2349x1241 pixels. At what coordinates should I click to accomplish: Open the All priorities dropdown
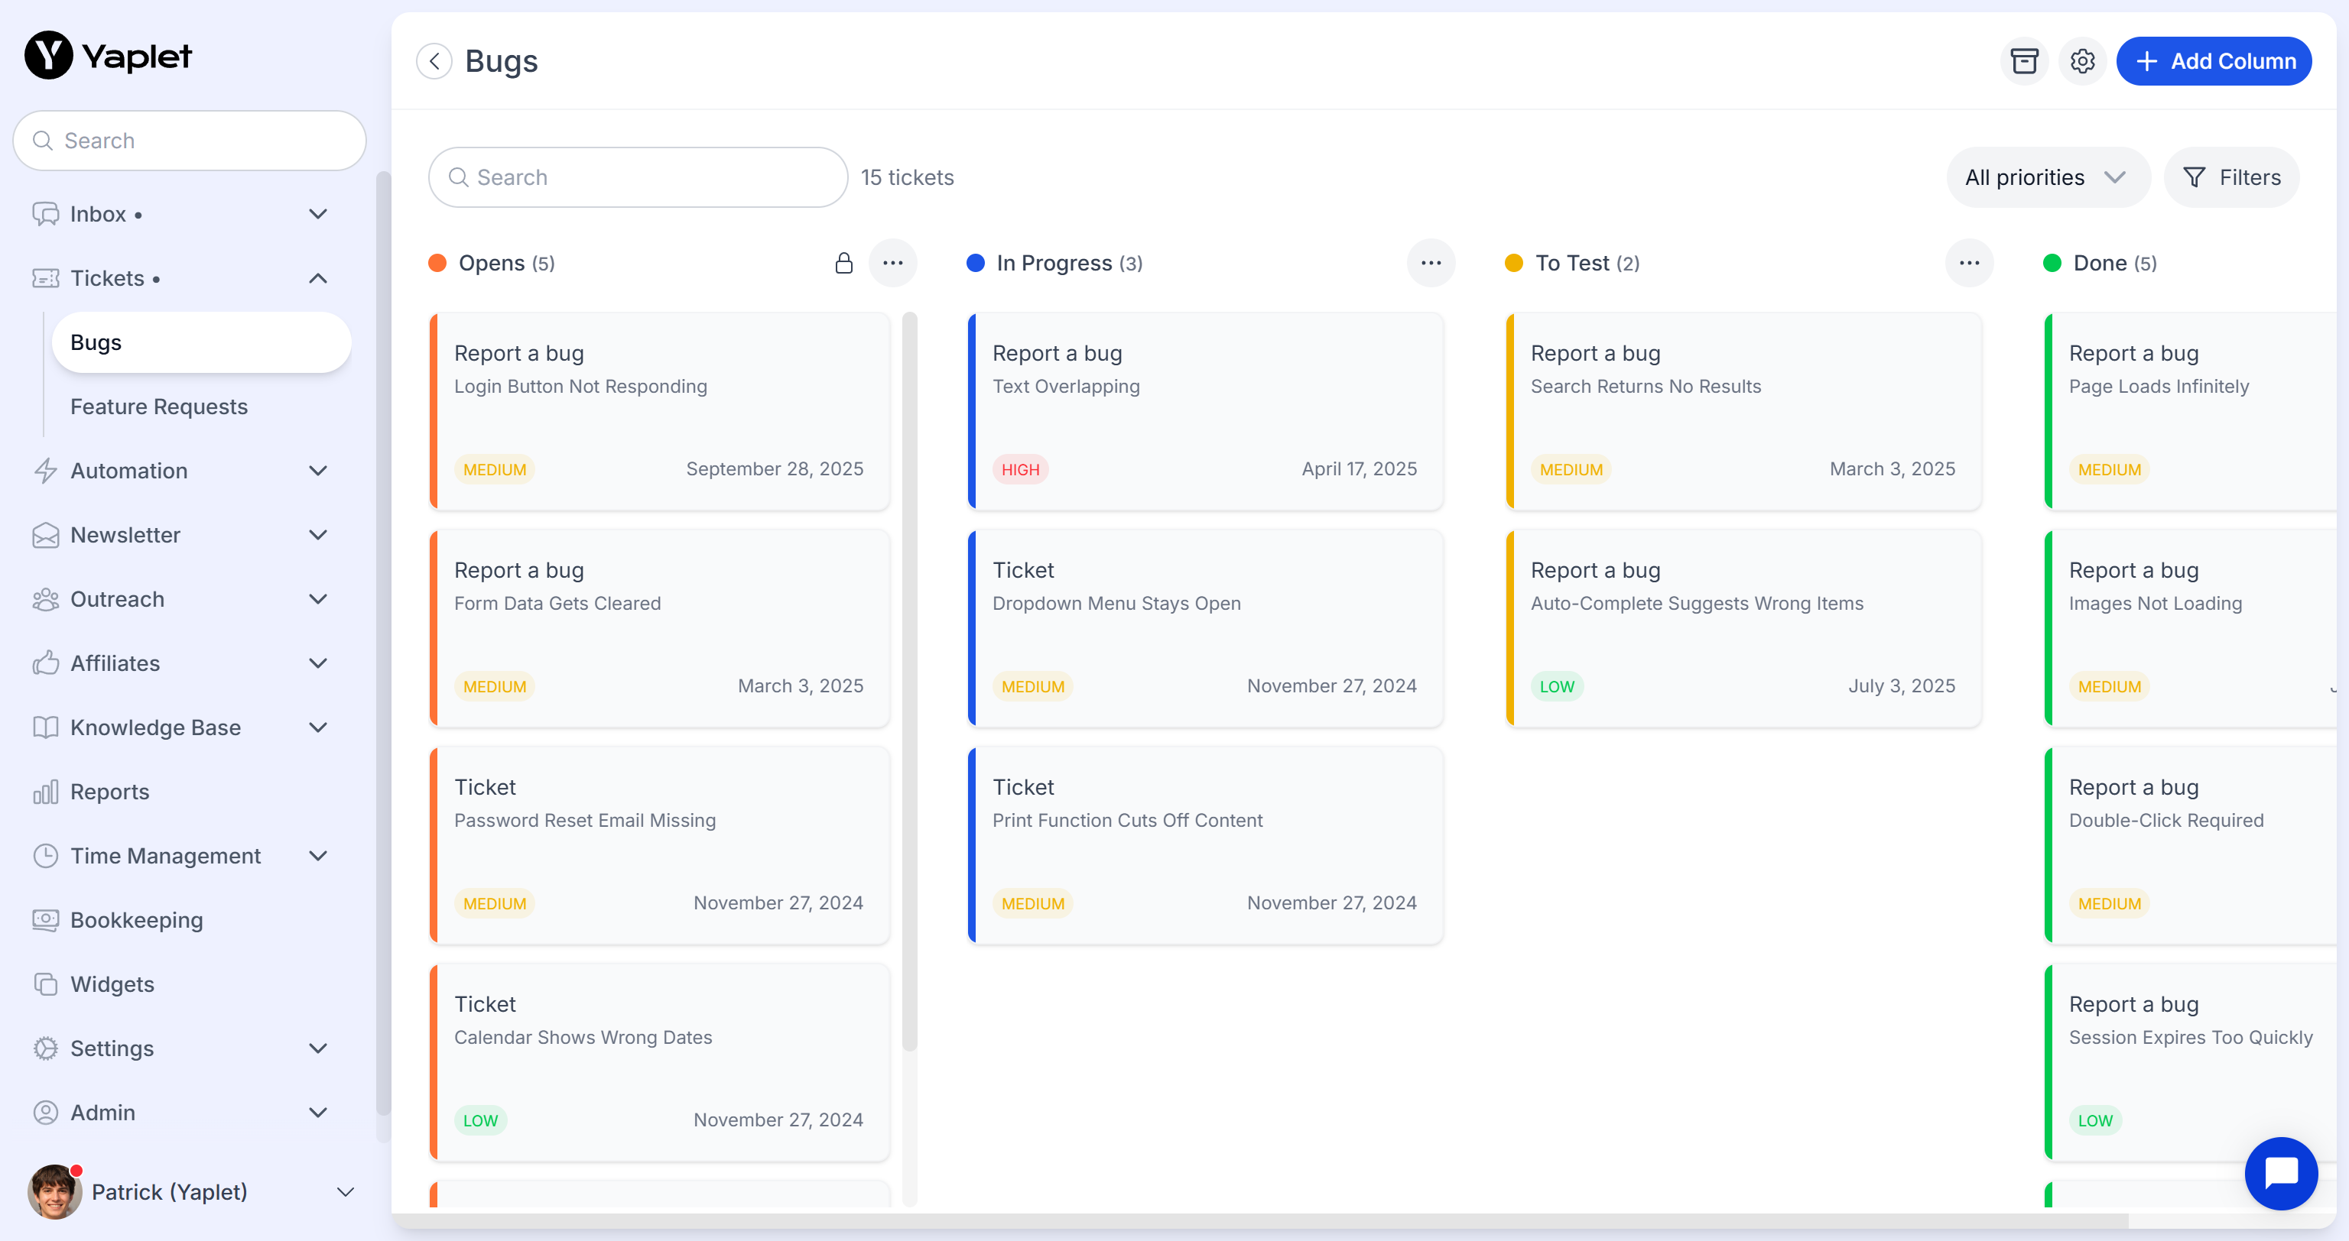coord(2046,178)
